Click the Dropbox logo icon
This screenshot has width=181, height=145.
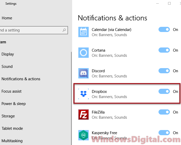coord(84,94)
